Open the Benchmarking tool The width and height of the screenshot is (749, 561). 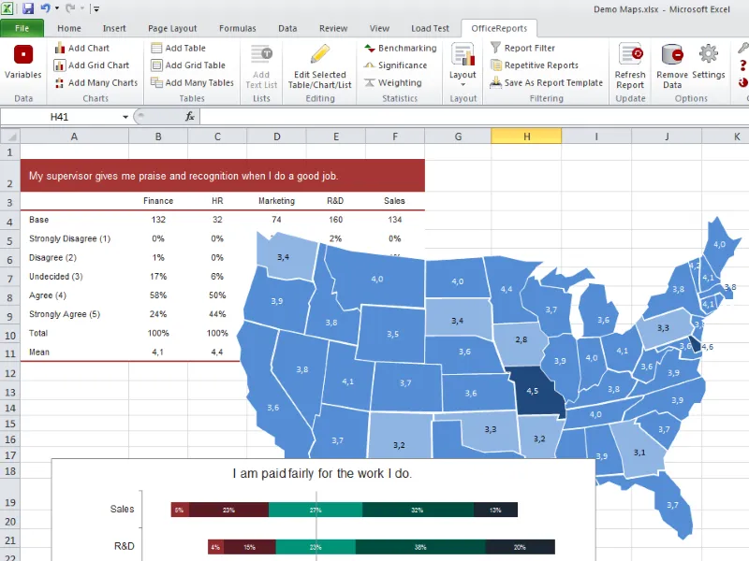click(x=401, y=48)
